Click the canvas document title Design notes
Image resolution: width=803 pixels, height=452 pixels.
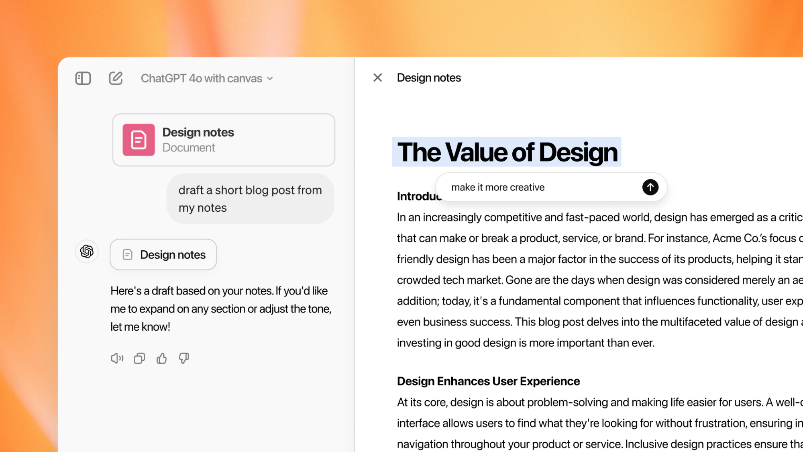429,78
